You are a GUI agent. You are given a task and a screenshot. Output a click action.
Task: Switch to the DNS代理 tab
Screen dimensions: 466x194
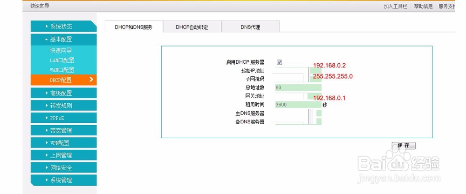pyautogui.click(x=250, y=27)
